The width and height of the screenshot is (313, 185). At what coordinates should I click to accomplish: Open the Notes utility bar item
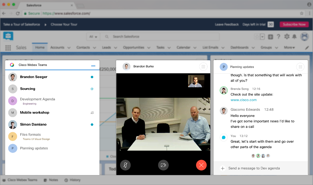[x=51, y=180]
